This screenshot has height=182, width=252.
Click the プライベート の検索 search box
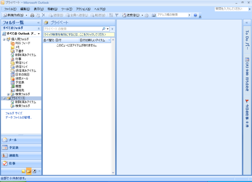point(72,29)
